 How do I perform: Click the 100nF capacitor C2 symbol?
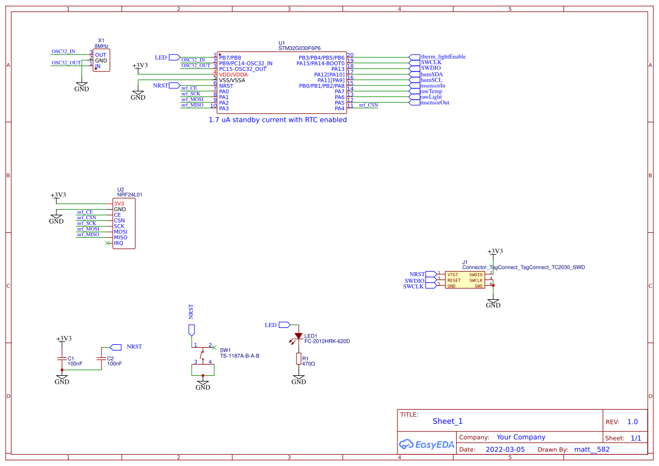point(102,360)
